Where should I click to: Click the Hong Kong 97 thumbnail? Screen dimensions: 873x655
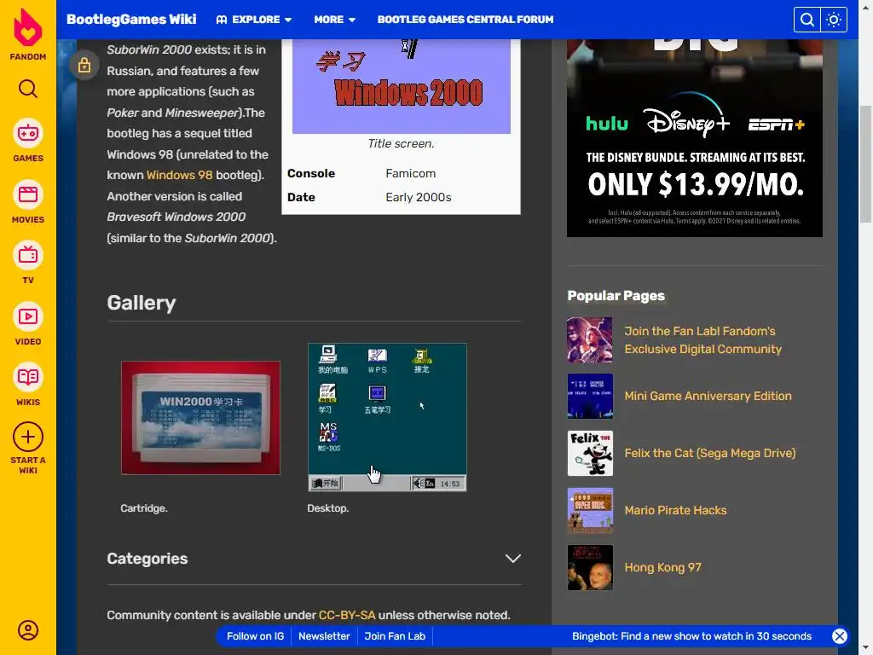[x=590, y=567]
